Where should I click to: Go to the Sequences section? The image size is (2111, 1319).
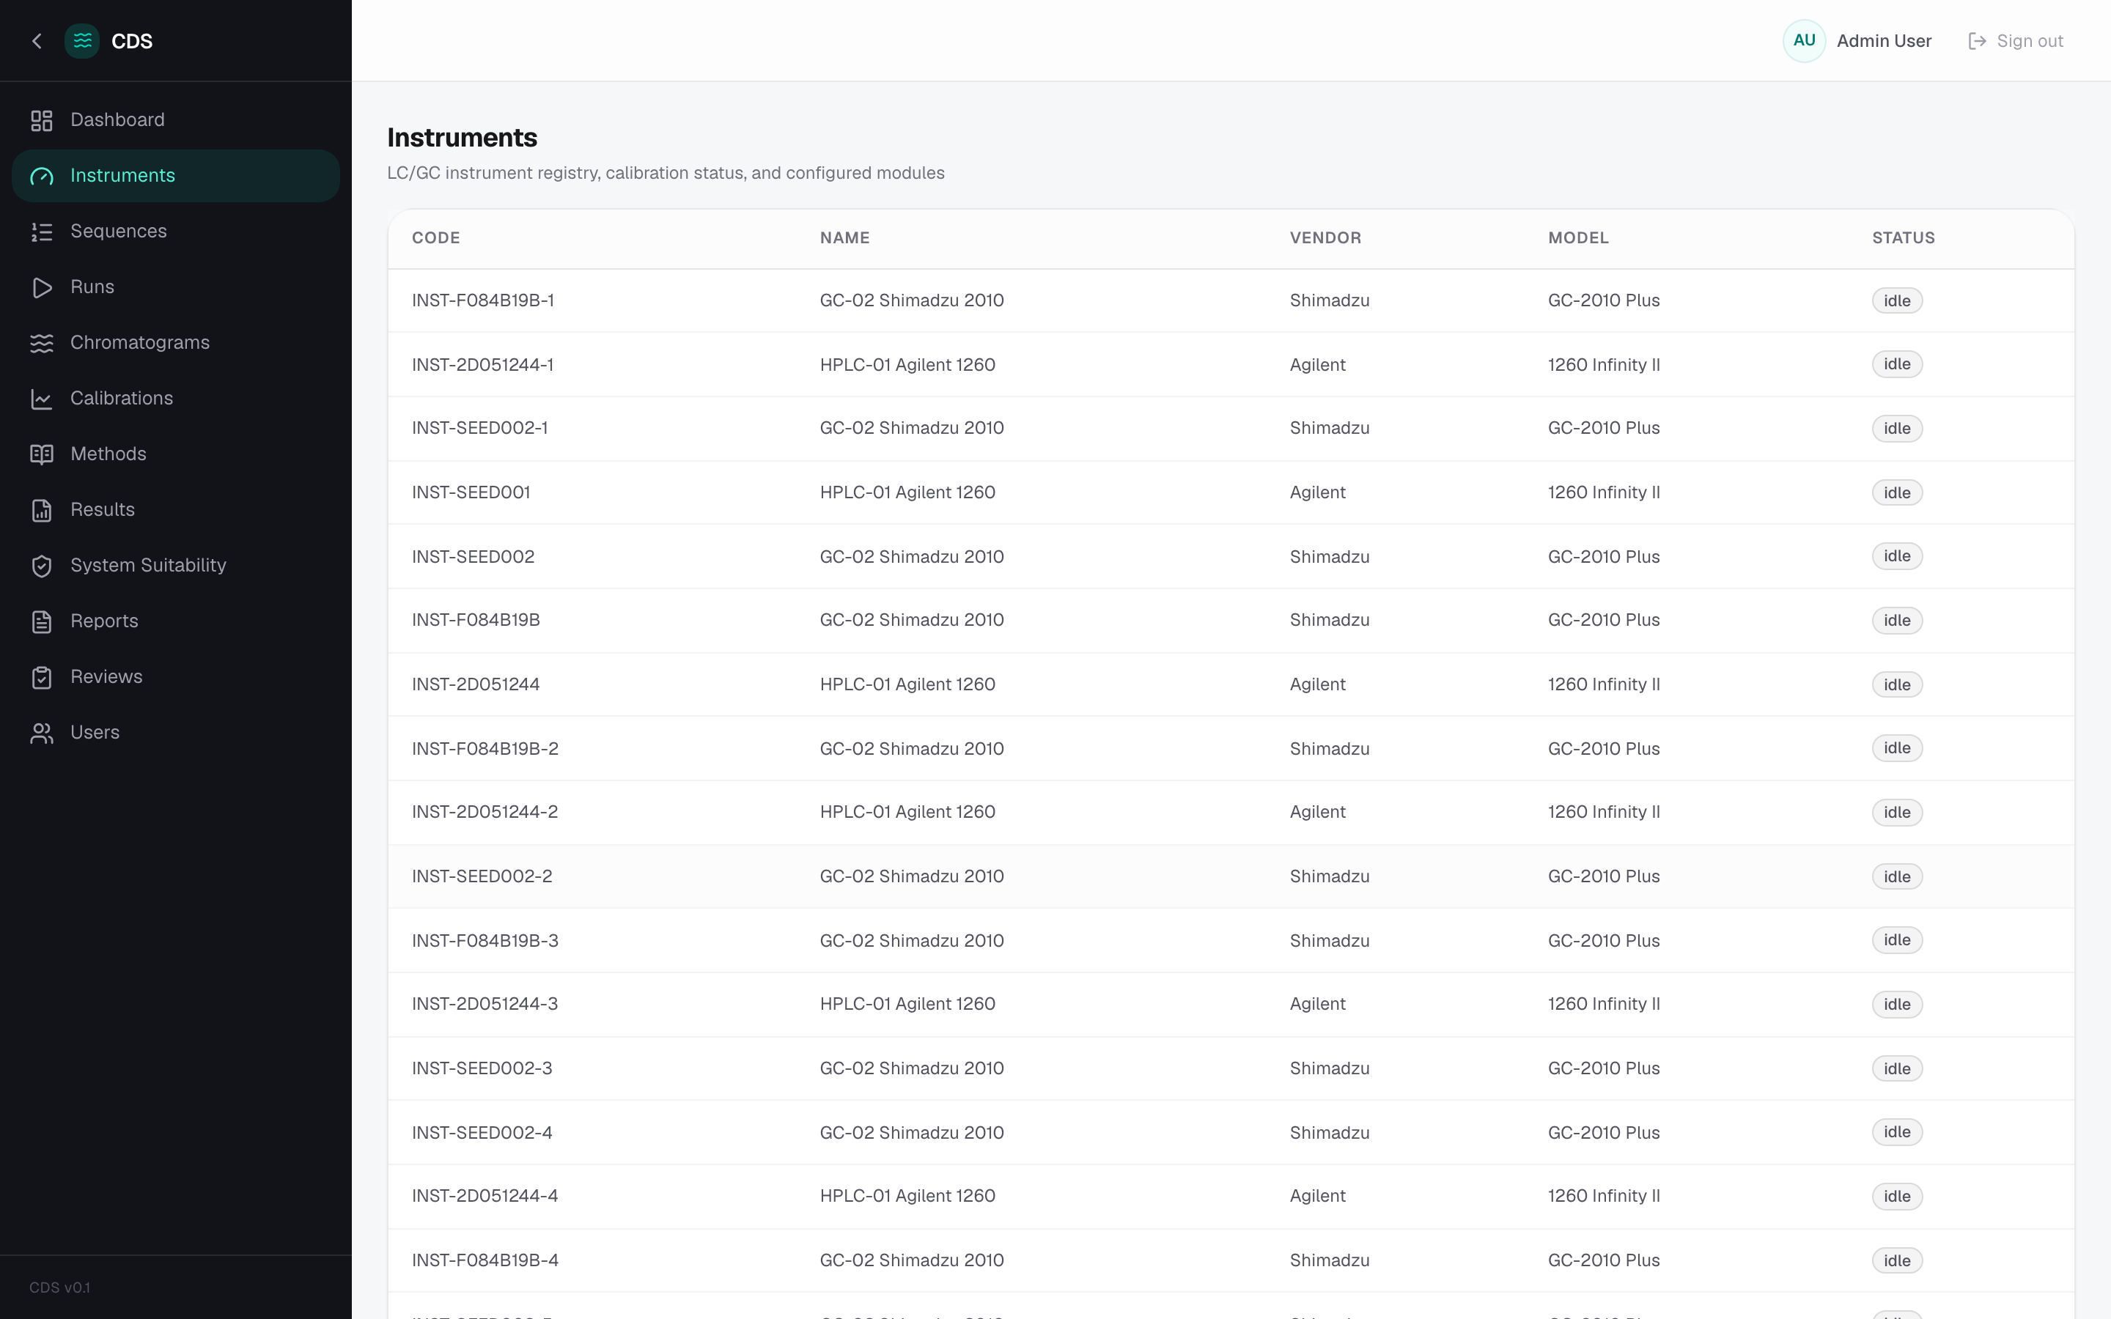coord(175,232)
